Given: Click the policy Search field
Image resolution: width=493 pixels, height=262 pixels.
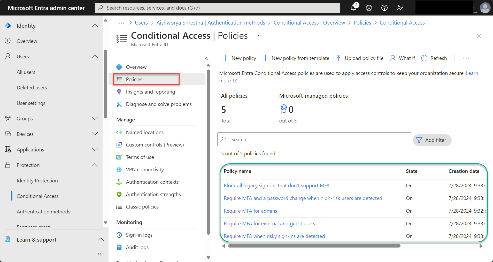Looking at the screenshot, I should click(314, 139).
